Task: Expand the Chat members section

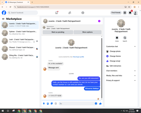Action: click(x=121, y=71)
